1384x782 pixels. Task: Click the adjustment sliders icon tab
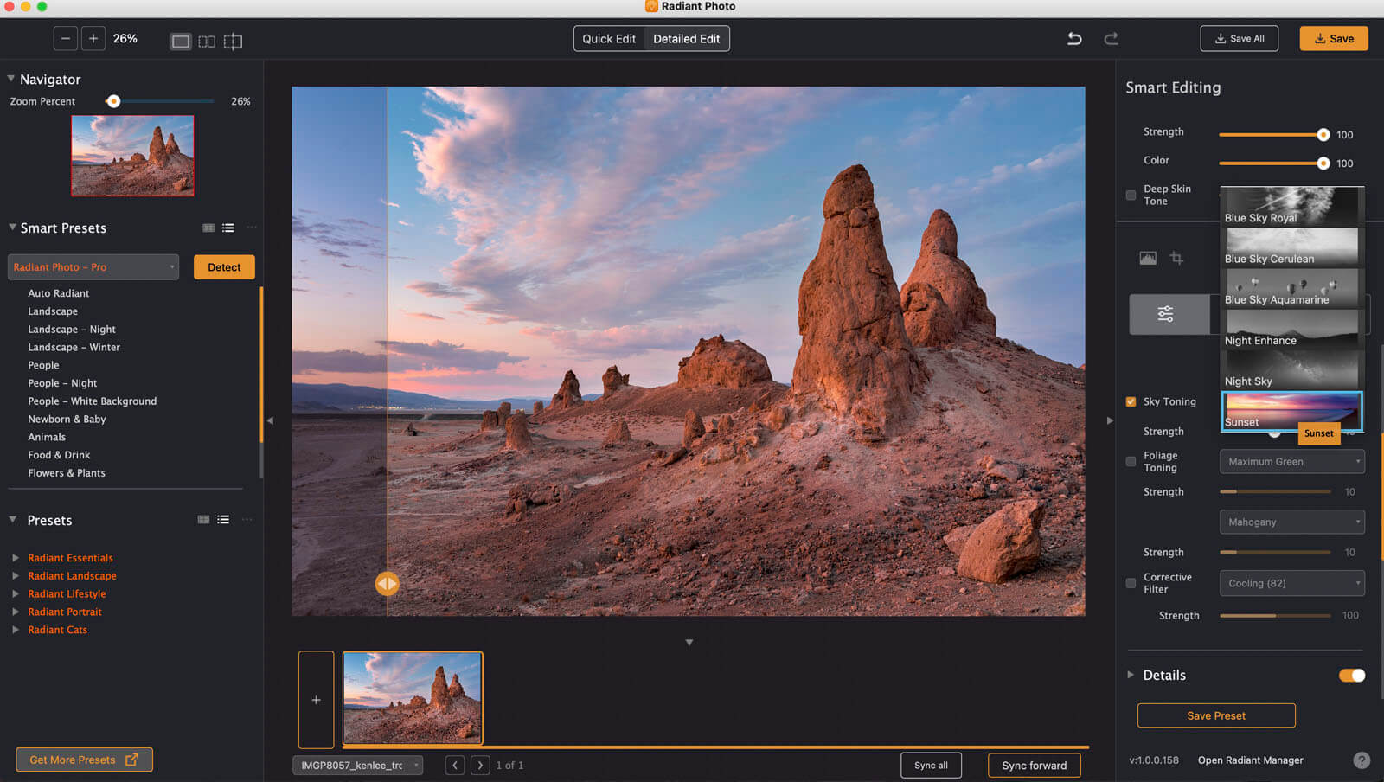click(x=1166, y=314)
